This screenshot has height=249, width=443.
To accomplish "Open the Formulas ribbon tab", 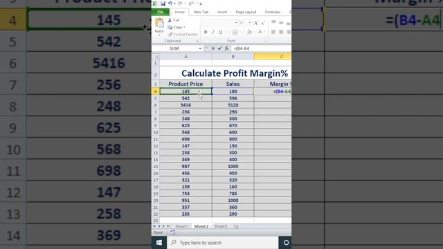I will pos(273,12).
